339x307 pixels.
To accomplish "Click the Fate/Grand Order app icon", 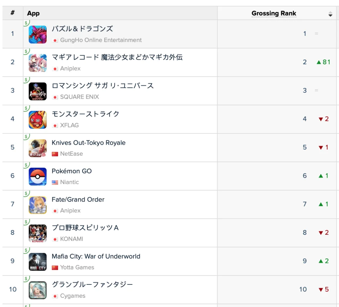I will pos(37,204).
